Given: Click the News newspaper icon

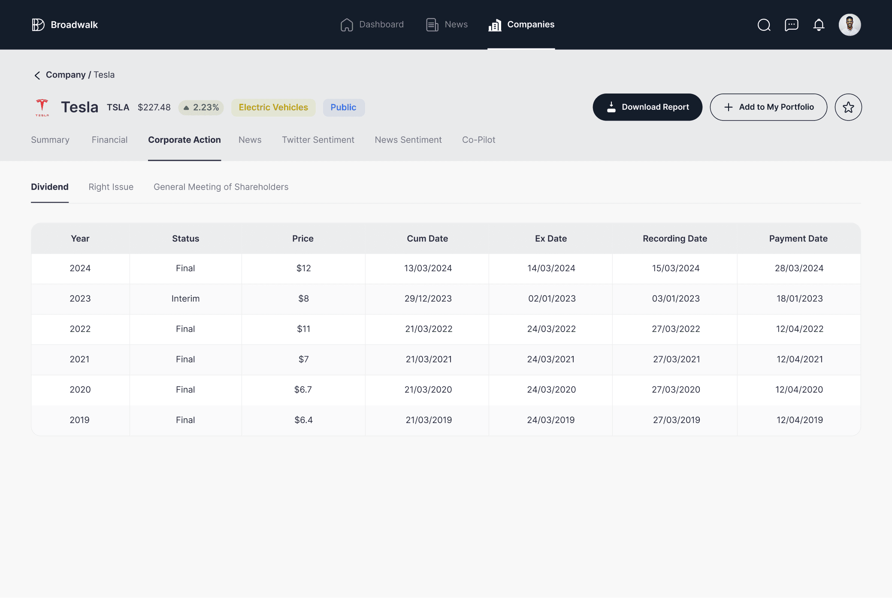Looking at the screenshot, I should pyautogui.click(x=432, y=25).
